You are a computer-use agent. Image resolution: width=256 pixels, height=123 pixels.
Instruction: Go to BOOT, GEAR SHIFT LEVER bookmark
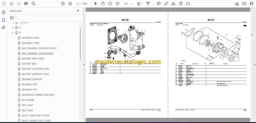(x=36, y=115)
